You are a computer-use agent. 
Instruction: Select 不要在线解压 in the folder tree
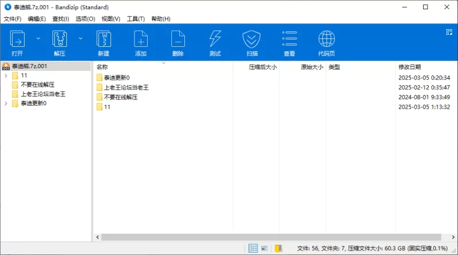tap(38, 85)
